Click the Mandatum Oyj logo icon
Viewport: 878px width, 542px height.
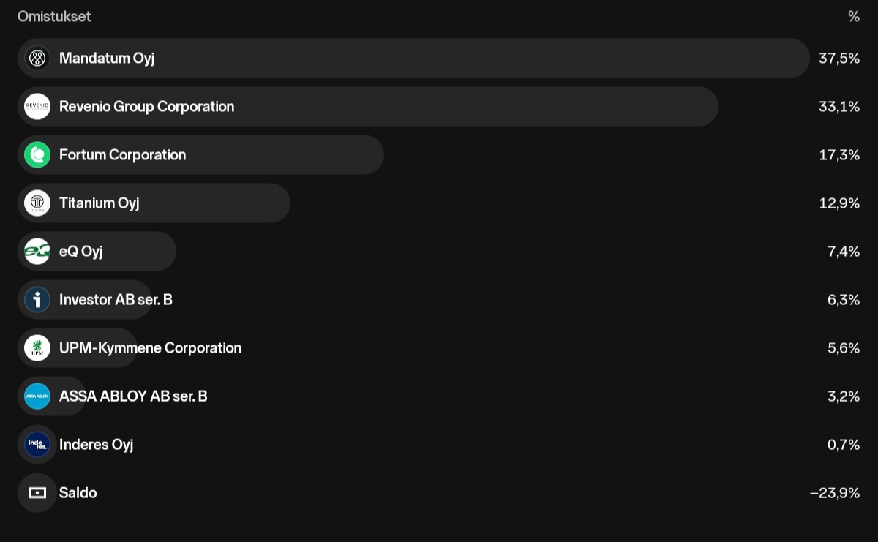tap(37, 59)
